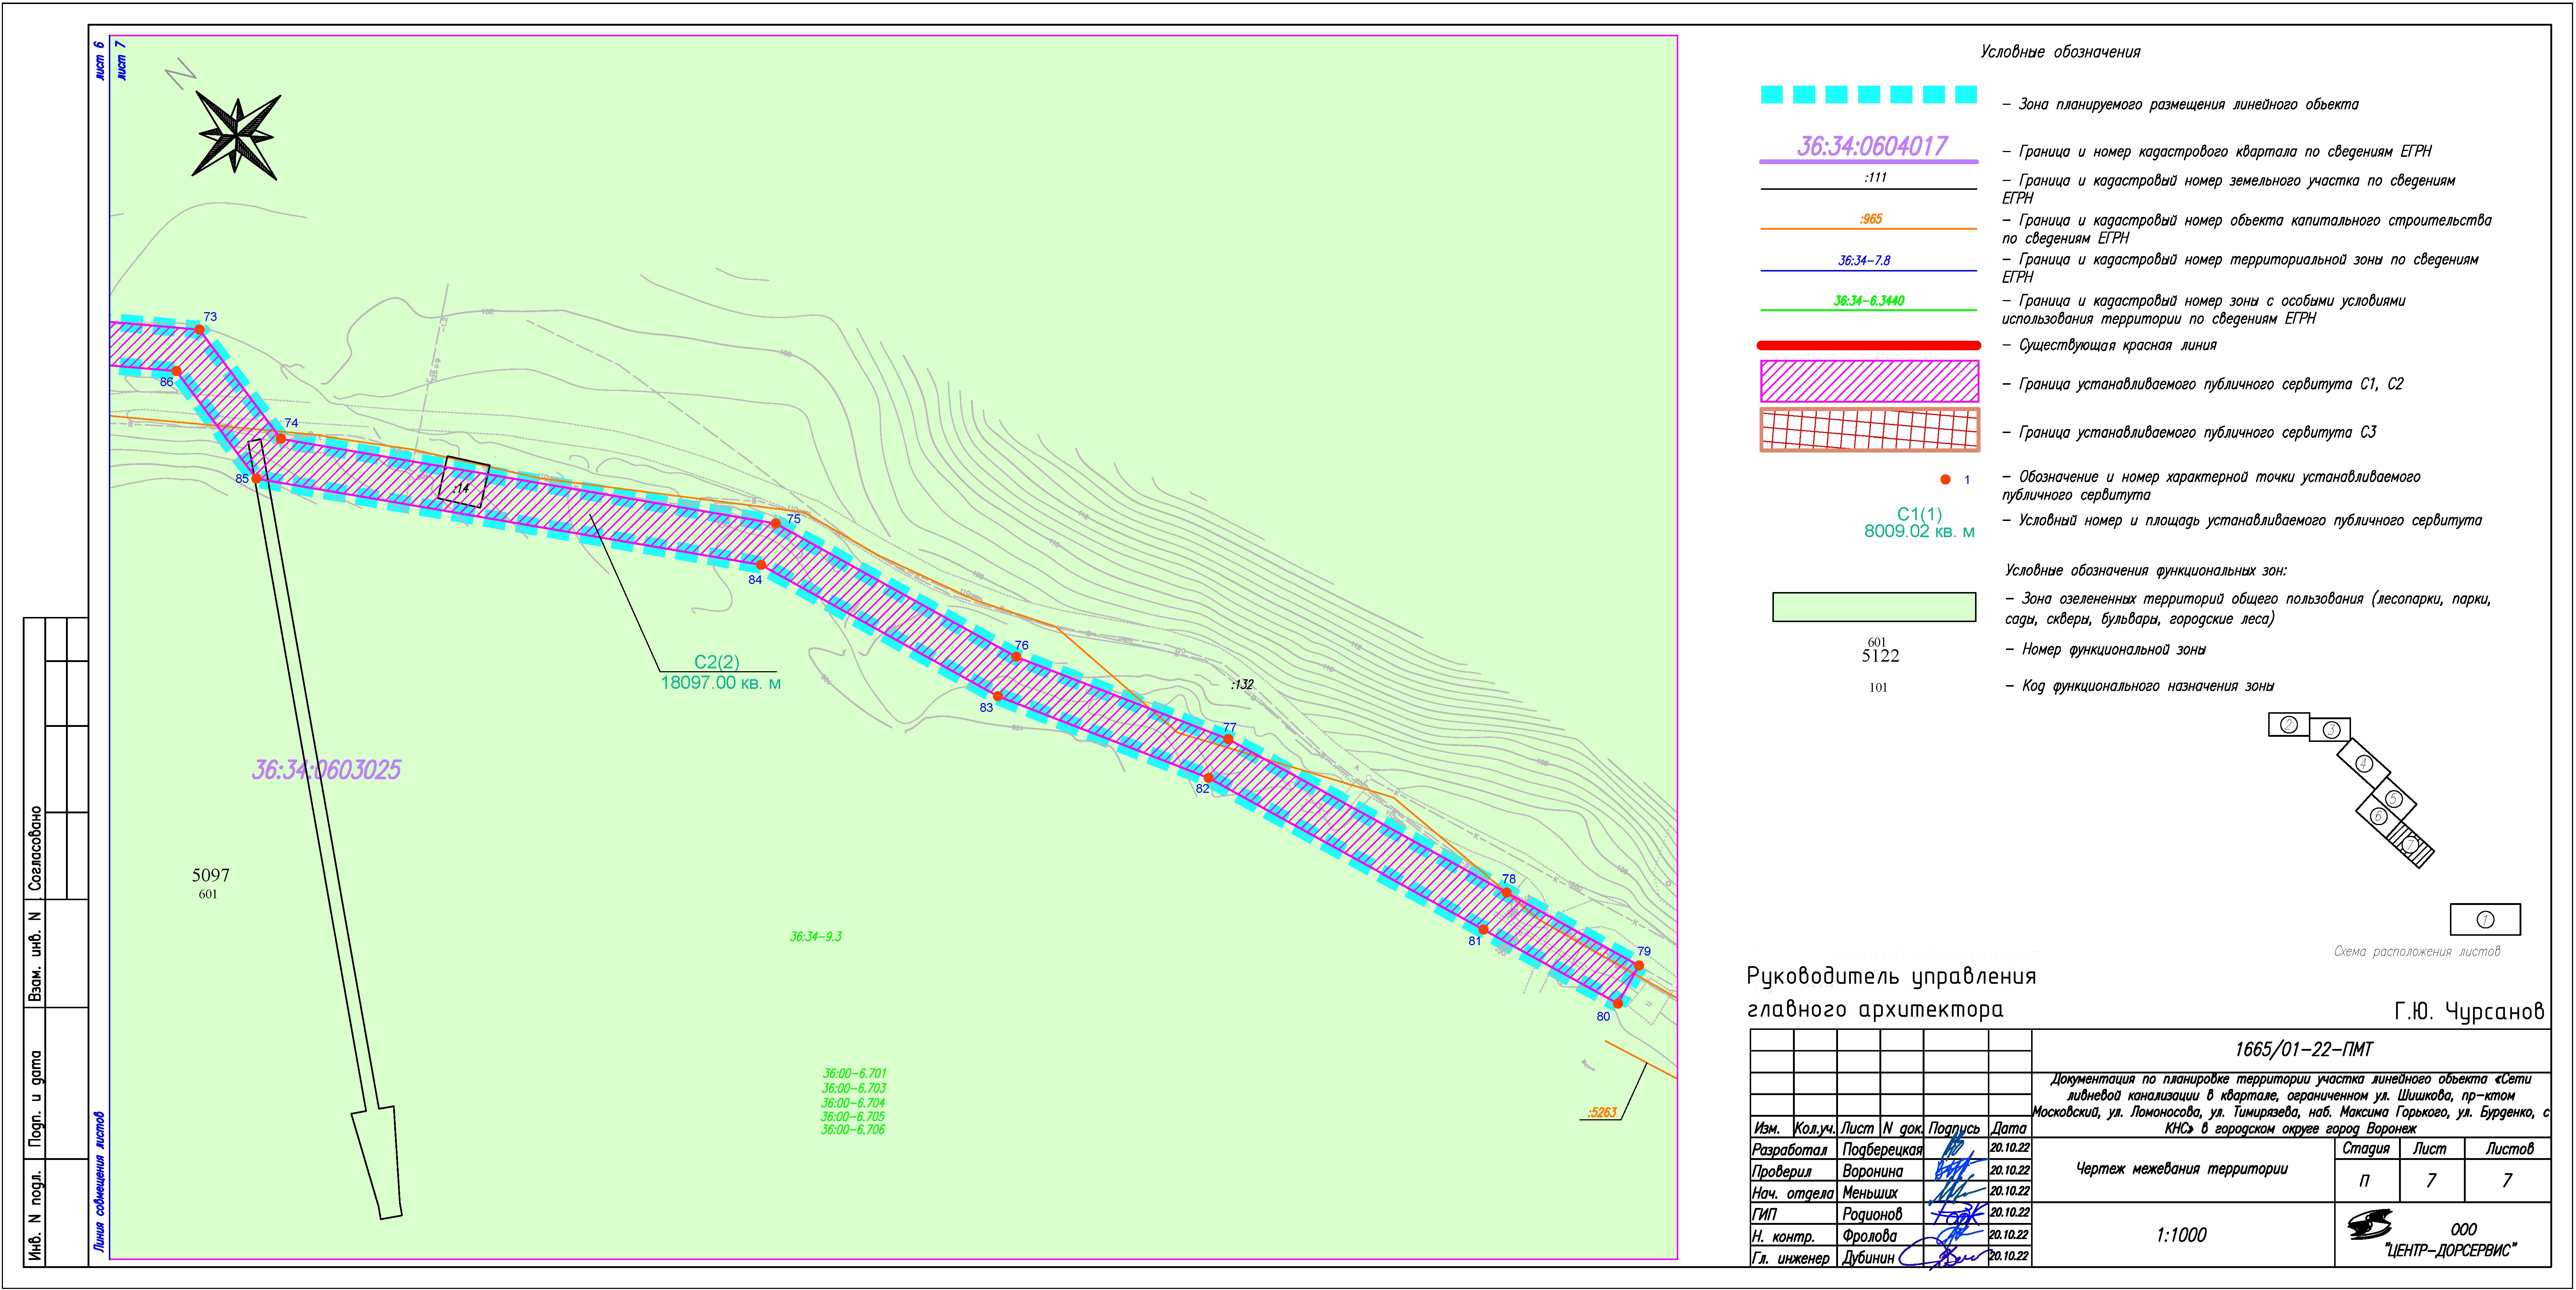Click the parcel :14 box on the map

[x=464, y=482]
